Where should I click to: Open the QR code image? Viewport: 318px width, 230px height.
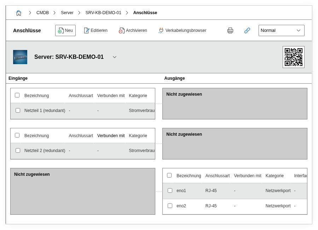click(x=293, y=57)
